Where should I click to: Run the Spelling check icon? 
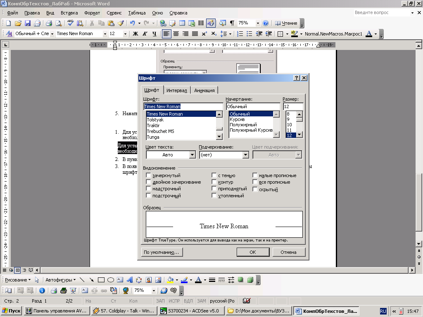70,23
